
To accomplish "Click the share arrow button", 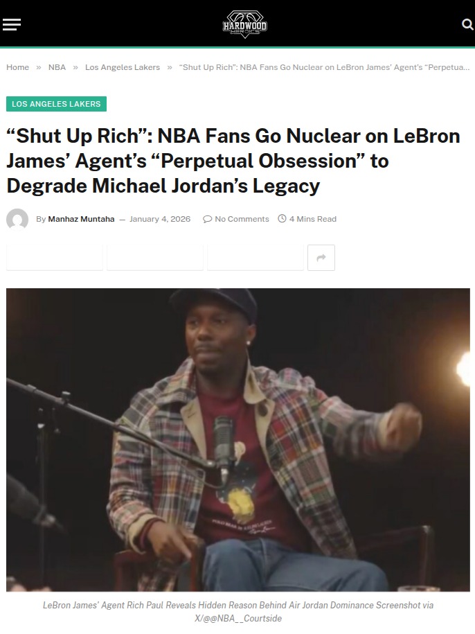I will point(321,258).
